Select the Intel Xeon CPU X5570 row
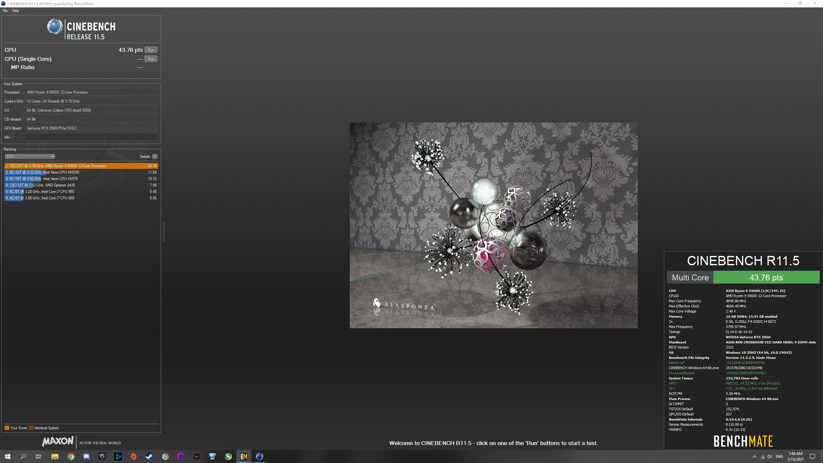The height and width of the screenshot is (463, 823). point(81,179)
